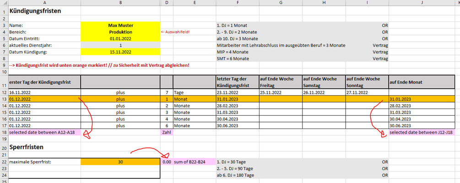Click the 23.11.2022 cell
Viewport: 460px width, 183px height.
coord(238,92)
